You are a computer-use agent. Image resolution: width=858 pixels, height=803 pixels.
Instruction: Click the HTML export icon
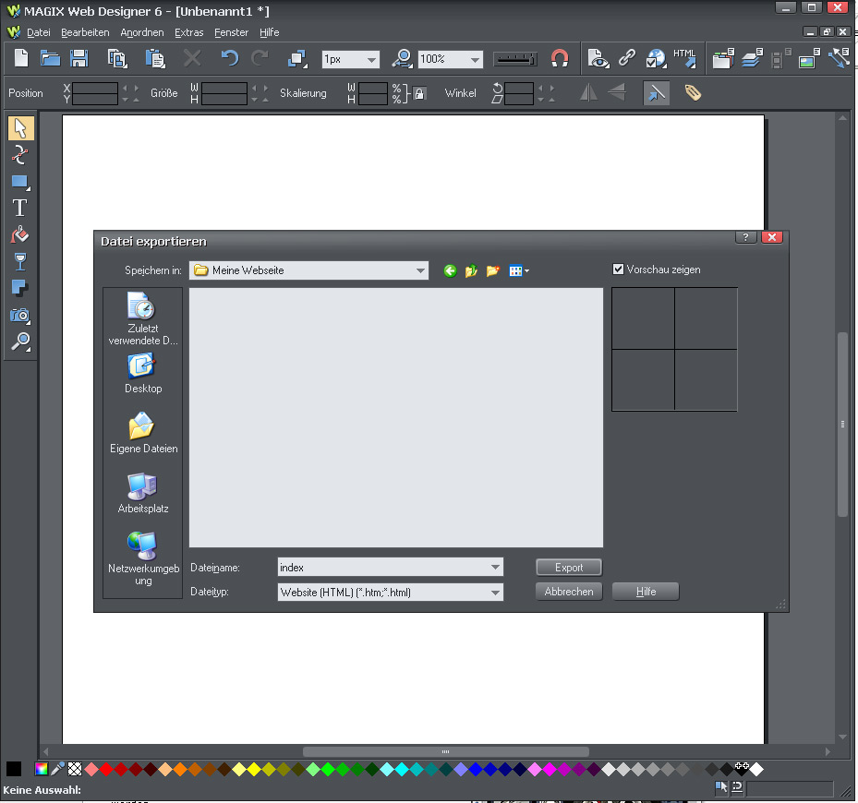point(685,58)
